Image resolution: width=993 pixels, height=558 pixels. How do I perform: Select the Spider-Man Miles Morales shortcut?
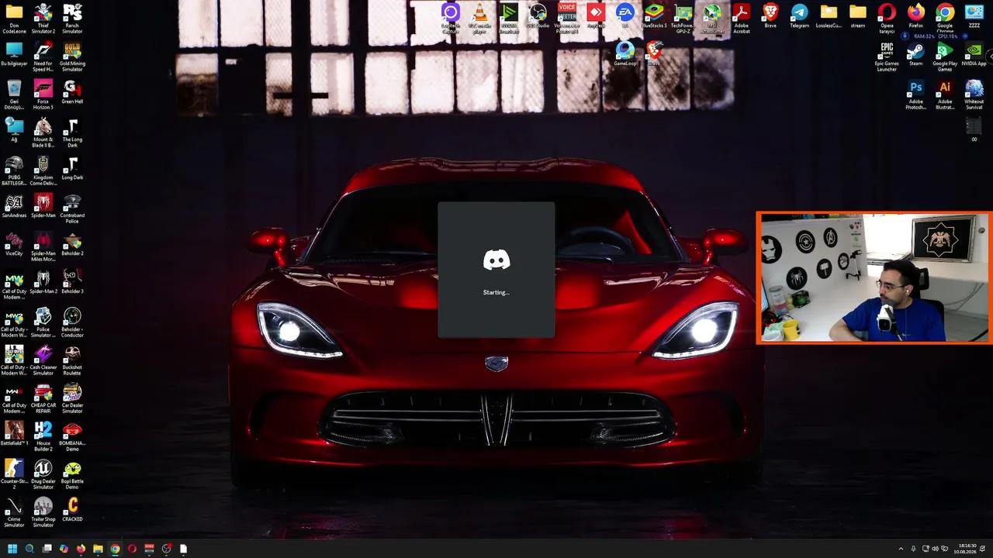click(x=43, y=246)
